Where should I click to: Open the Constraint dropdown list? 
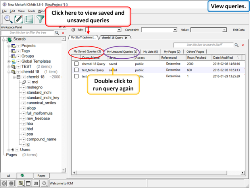pyautogui.click(x=159, y=30)
